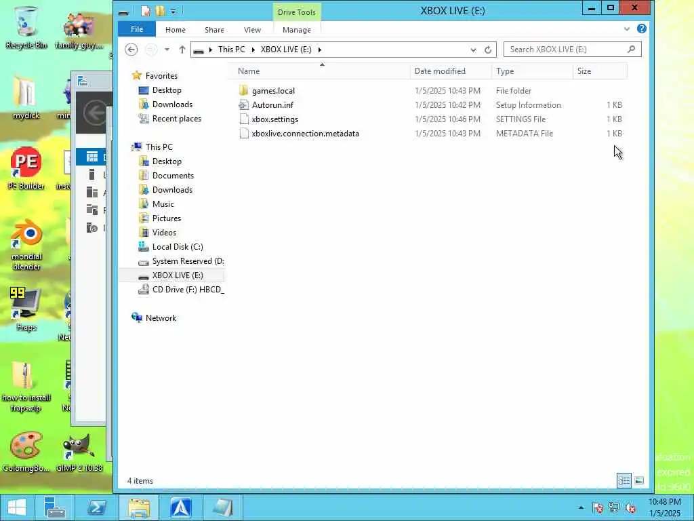Screen dimensions: 694x521
Task: Switch to Details view layout icon
Action: 624,481
